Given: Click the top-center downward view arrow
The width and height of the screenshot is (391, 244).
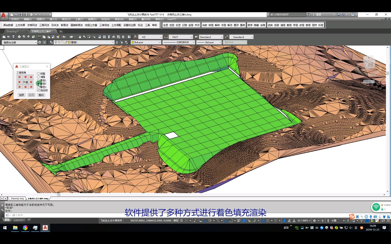Looking at the screenshot, I should [25, 77].
